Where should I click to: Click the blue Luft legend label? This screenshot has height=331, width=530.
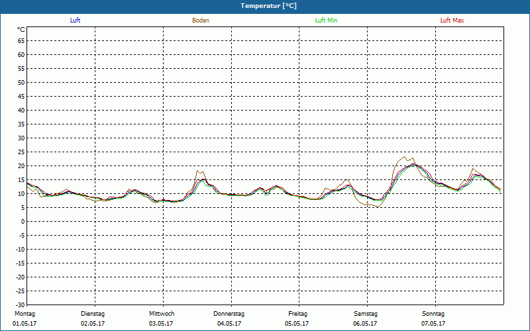[75, 21]
